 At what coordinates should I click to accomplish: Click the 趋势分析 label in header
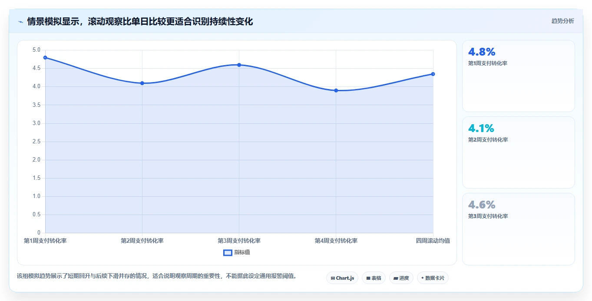pyautogui.click(x=562, y=21)
